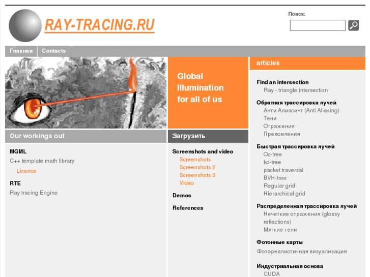Viewport: 370px width, 277px height.
Task: Click the orange 'articles' panel header
Action: tap(307, 63)
